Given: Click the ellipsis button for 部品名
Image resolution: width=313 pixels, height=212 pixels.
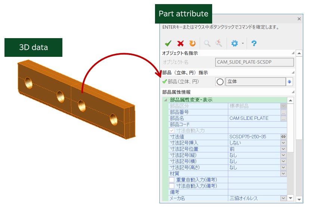Looking at the screenshot, I should [x=283, y=118].
